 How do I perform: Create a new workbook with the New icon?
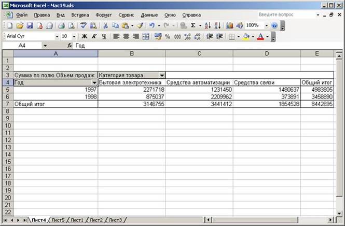tap(10, 25)
